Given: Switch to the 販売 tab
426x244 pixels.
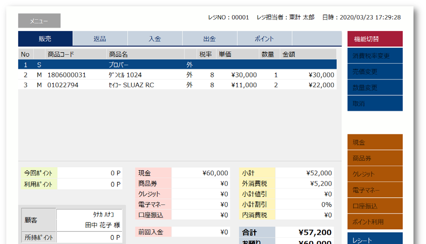Looking at the screenshot, I should [45, 39].
